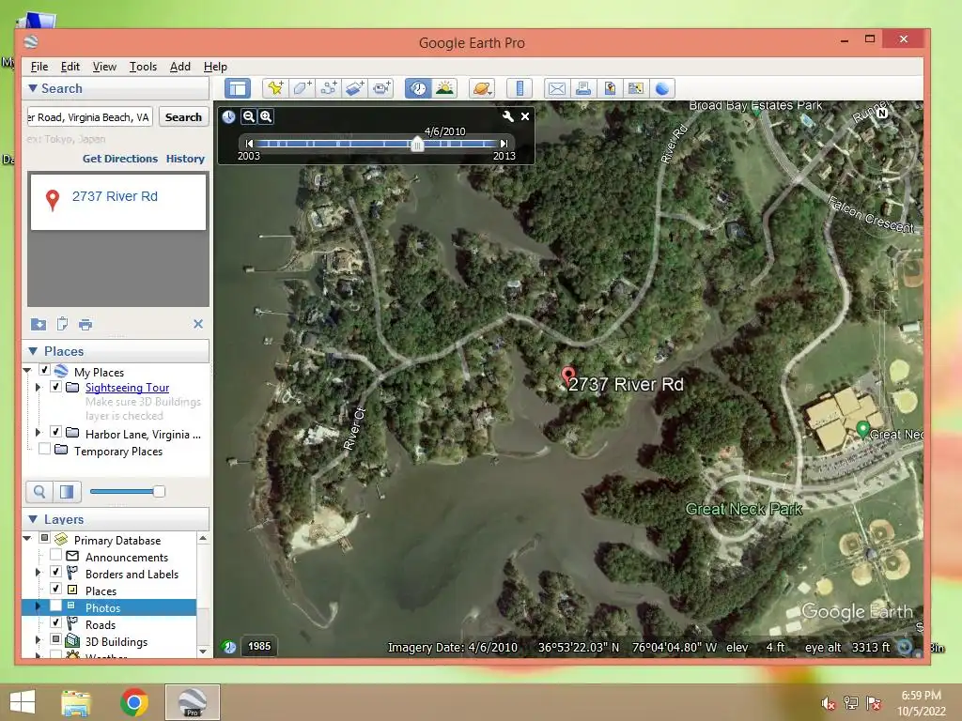The width and height of the screenshot is (962, 721).
Task: Toggle the Places panel split view button
Action: 67,491
